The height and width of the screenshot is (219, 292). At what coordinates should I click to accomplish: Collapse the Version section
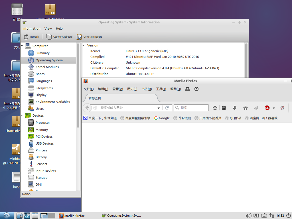click(x=84, y=45)
